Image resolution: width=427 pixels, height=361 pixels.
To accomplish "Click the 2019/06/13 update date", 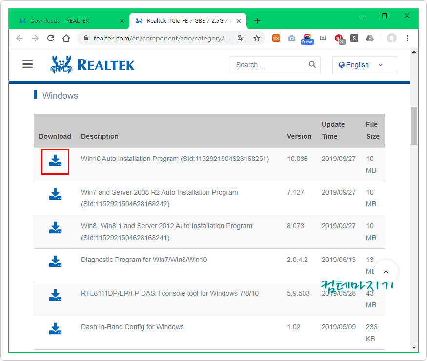I will 339,260.
